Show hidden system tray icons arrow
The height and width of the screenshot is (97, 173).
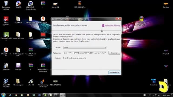(153, 95)
